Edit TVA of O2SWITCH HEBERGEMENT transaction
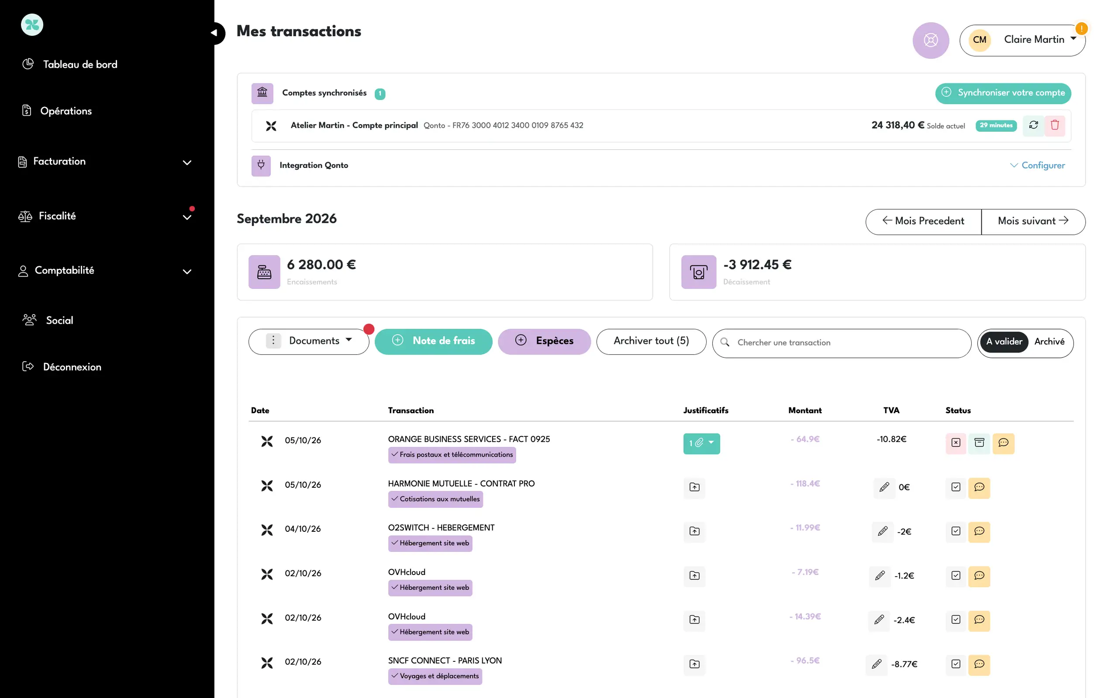Image resolution: width=1118 pixels, height=698 pixels. click(x=882, y=531)
